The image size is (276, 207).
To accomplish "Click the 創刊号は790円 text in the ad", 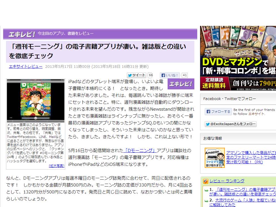I will (x=254, y=83).
